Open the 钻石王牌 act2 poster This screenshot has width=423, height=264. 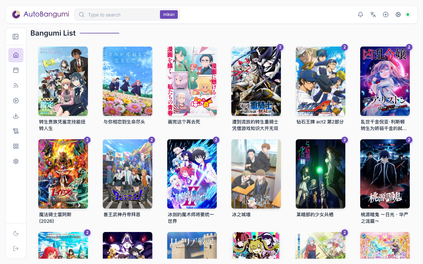point(321,81)
